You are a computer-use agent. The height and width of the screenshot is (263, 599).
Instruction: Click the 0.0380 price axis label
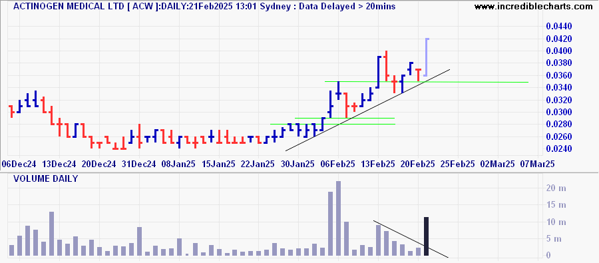click(559, 63)
